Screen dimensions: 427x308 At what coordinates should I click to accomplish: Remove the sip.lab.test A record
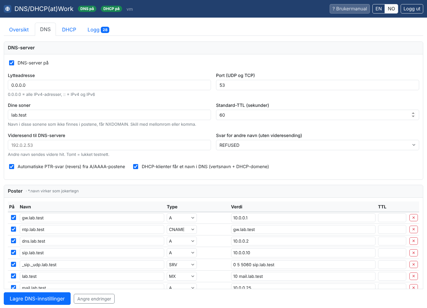pos(413,253)
